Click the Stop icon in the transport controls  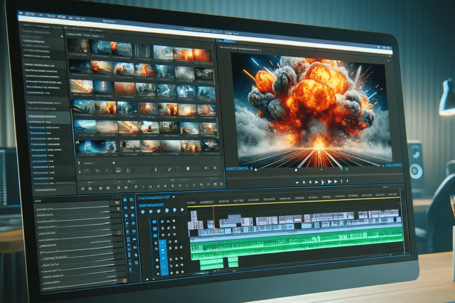coord(311,182)
